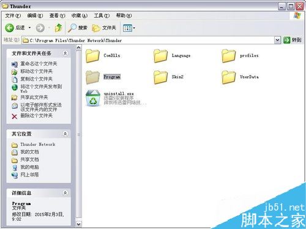This screenshot has height=229, width=306.
Task: Select the Program folder icon
Action: (x=92, y=77)
